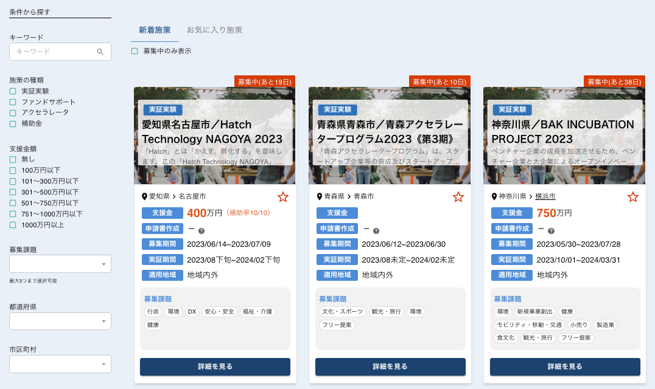Favorite the 青森アクセラレータープログラム card star
This screenshot has height=389, width=655.
(x=458, y=197)
